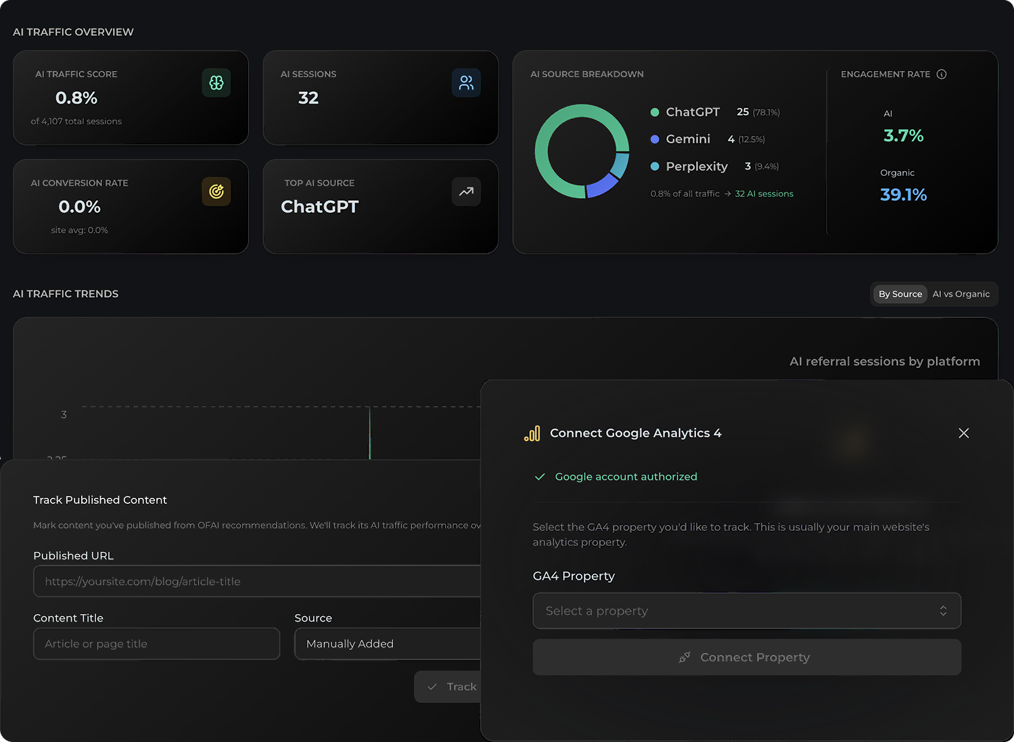Click the Content Title input field
Viewport: 1014px width, 742px height.
(157, 644)
